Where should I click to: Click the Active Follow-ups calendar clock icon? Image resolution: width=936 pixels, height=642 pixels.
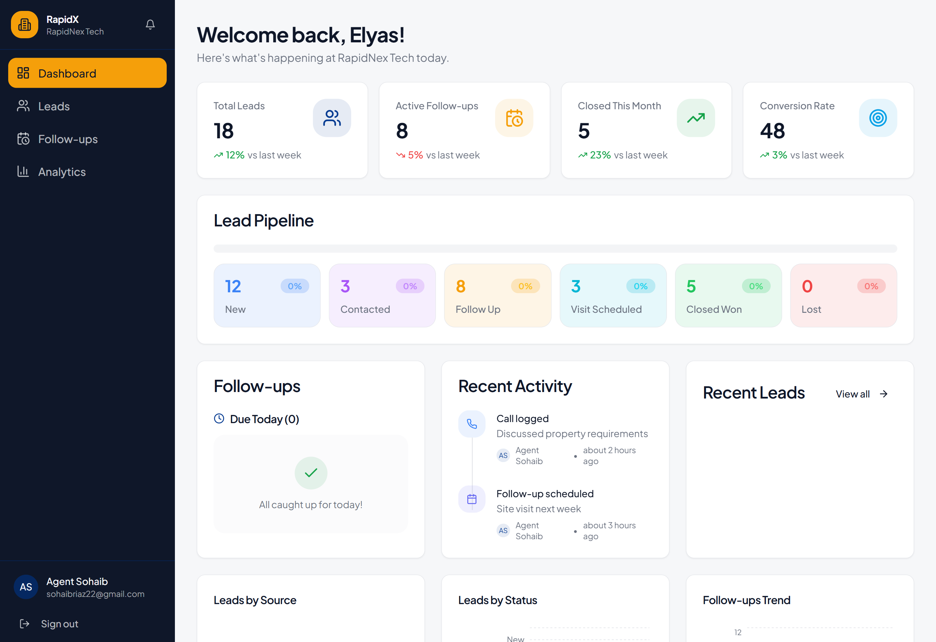coord(514,118)
